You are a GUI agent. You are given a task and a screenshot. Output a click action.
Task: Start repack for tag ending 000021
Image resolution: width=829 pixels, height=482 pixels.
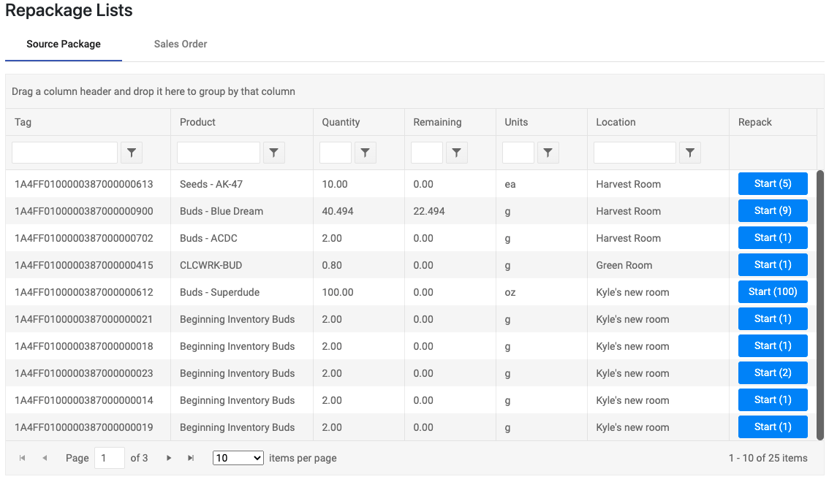[773, 318]
